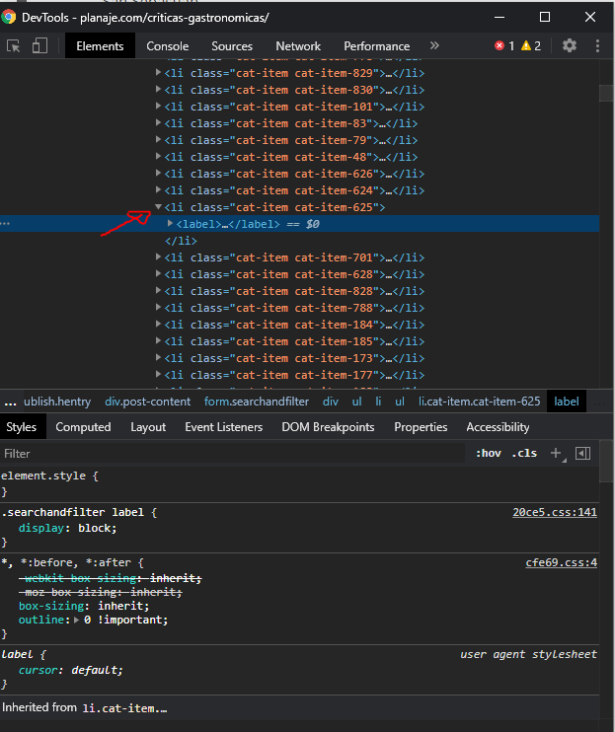Switch to the Layout pane
The image size is (615, 732).
tap(148, 427)
